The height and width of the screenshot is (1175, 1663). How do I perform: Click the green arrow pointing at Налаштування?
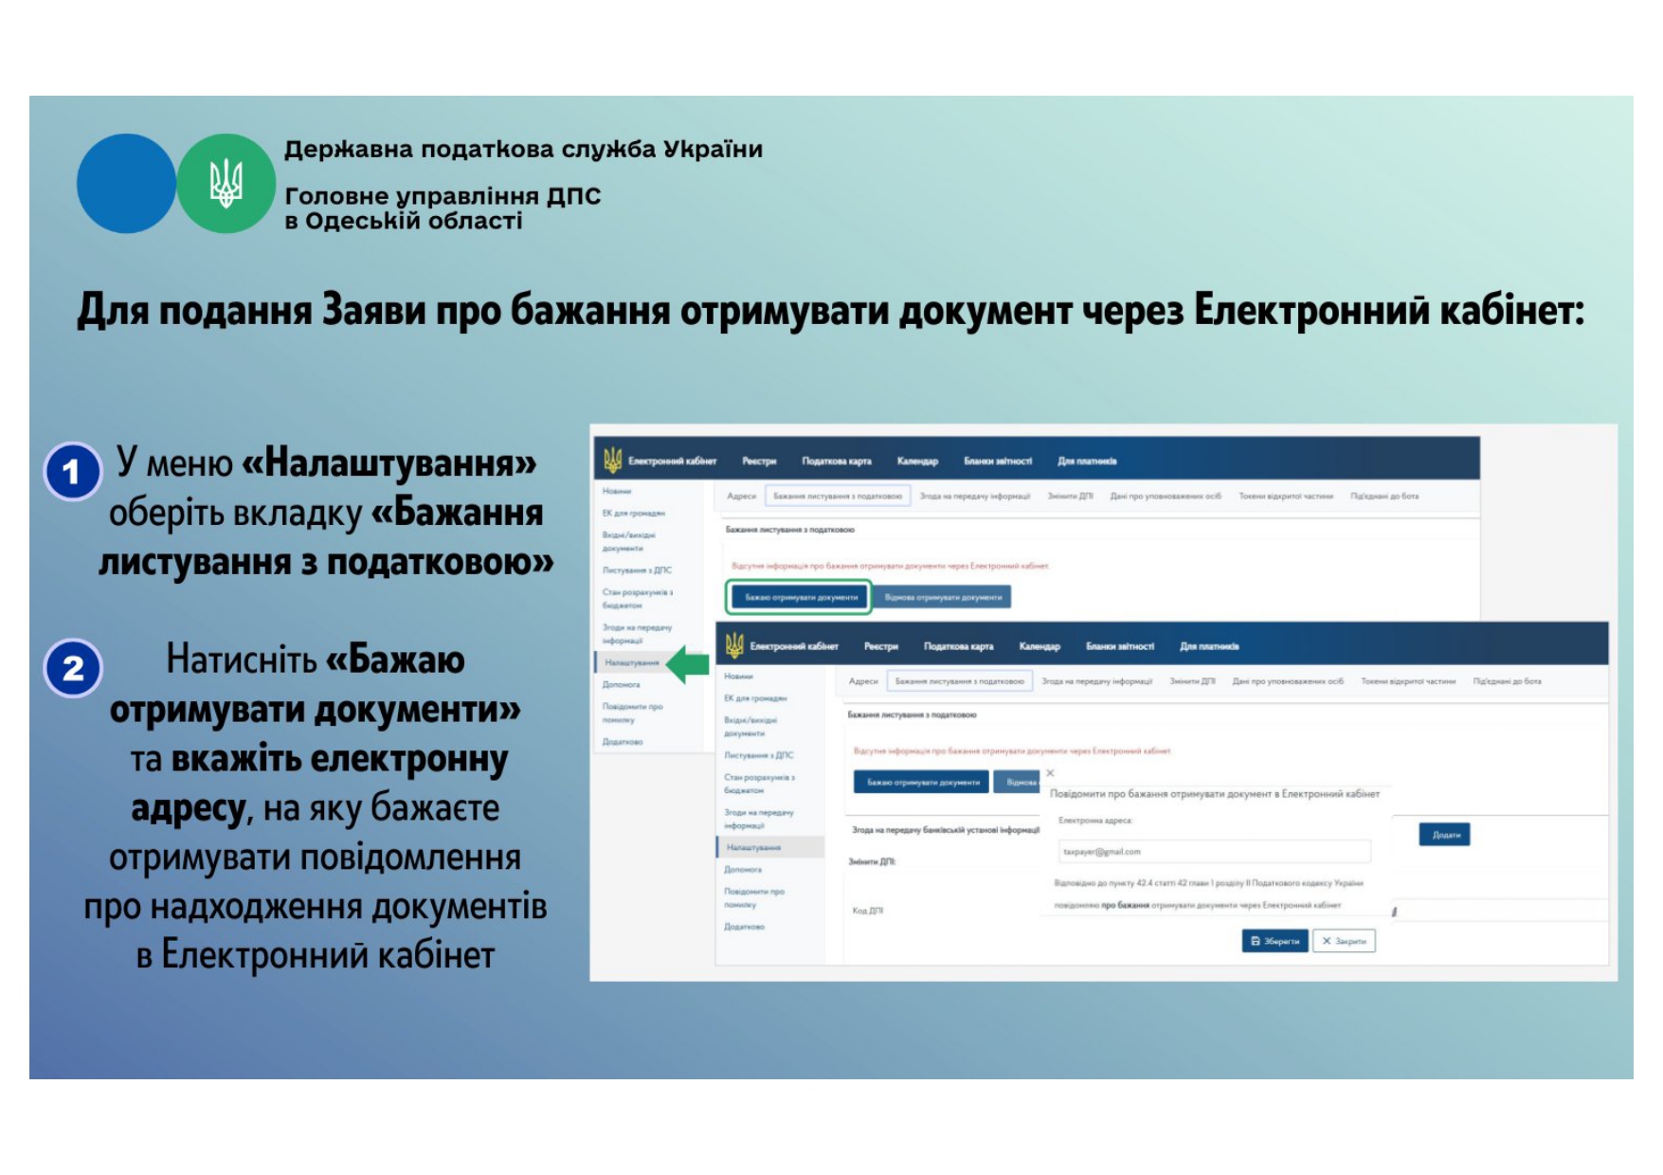coord(688,664)
